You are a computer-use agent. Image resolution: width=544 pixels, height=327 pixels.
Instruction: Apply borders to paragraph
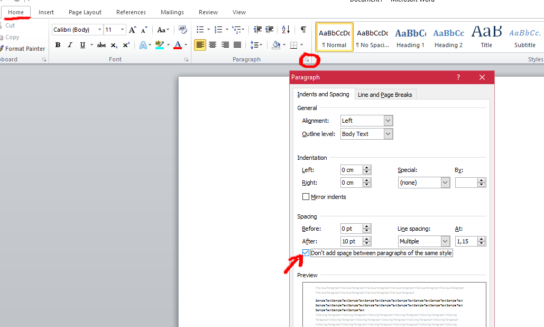tap(293, 45)
